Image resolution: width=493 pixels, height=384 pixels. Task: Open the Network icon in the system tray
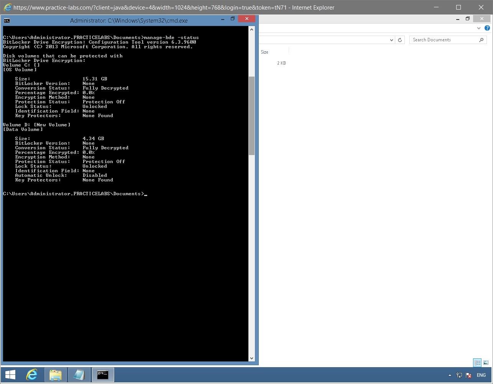(x=459, y=375)
